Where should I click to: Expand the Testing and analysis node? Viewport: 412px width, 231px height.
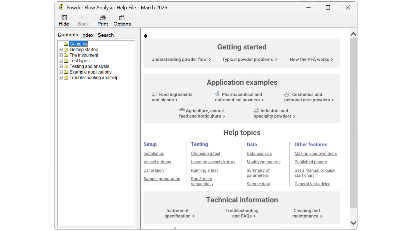[x=61, y=66]
